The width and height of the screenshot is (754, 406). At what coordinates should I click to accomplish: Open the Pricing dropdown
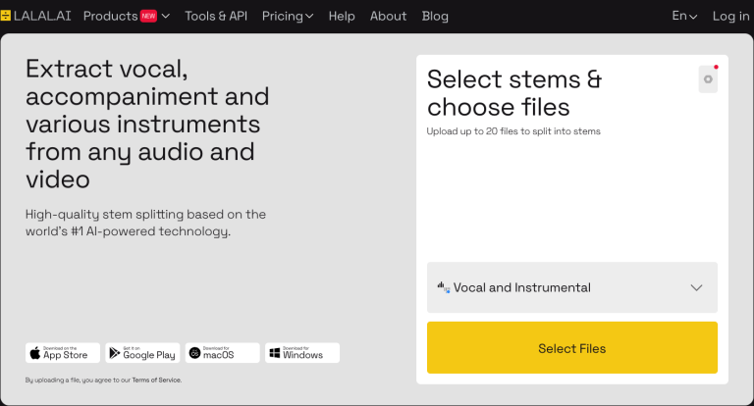[288, 16]
